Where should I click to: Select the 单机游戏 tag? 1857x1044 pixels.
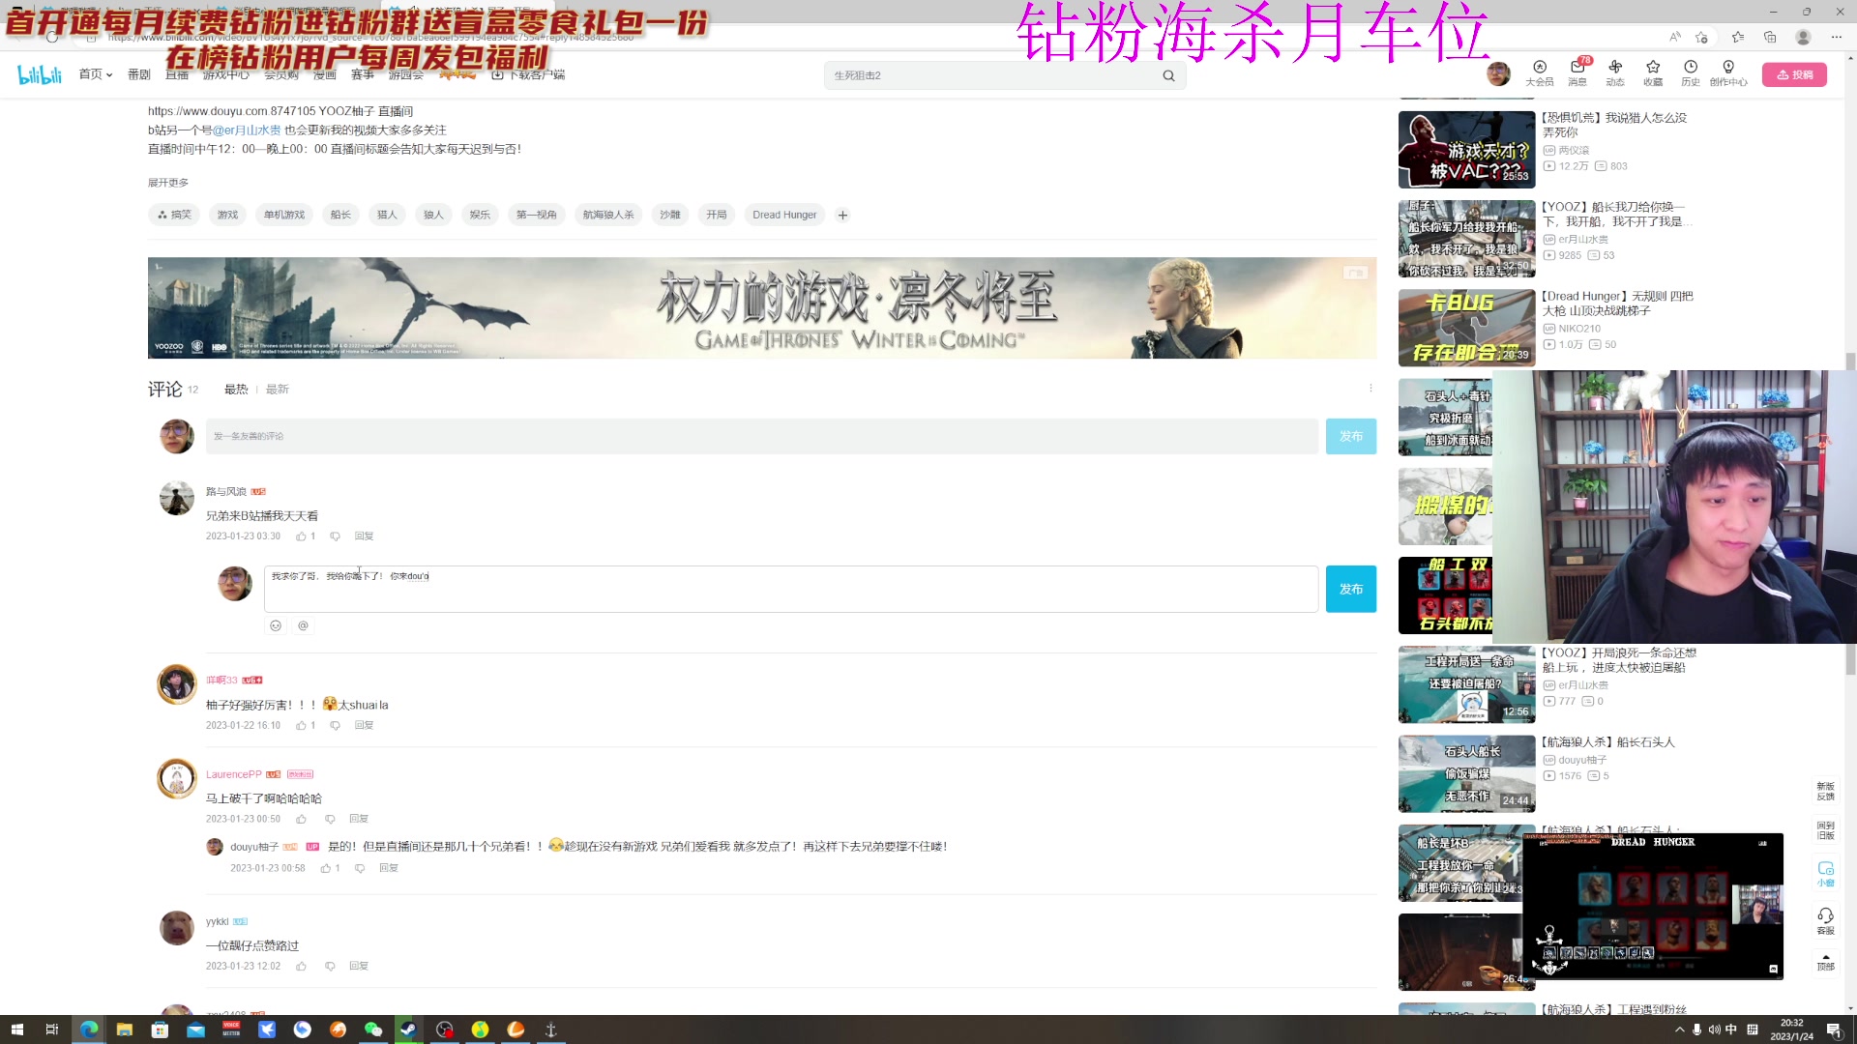coord(284,215)
